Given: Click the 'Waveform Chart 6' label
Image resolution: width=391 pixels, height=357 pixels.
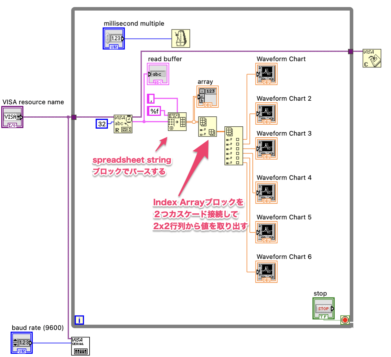Looking at the screenshot, I should [284, 257].
